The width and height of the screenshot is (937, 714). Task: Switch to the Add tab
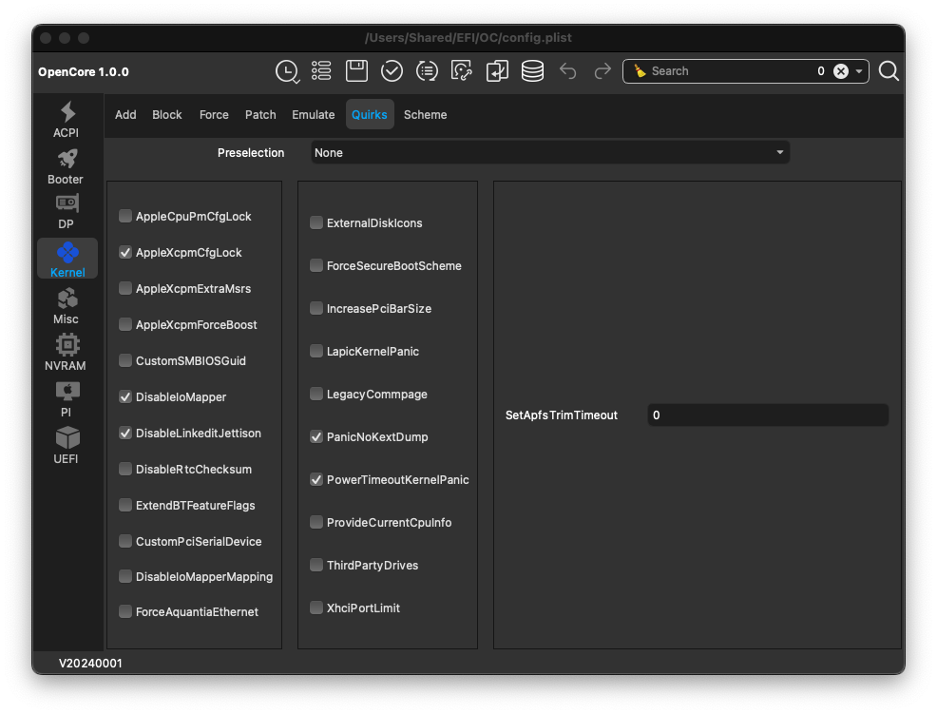point(125,114)
